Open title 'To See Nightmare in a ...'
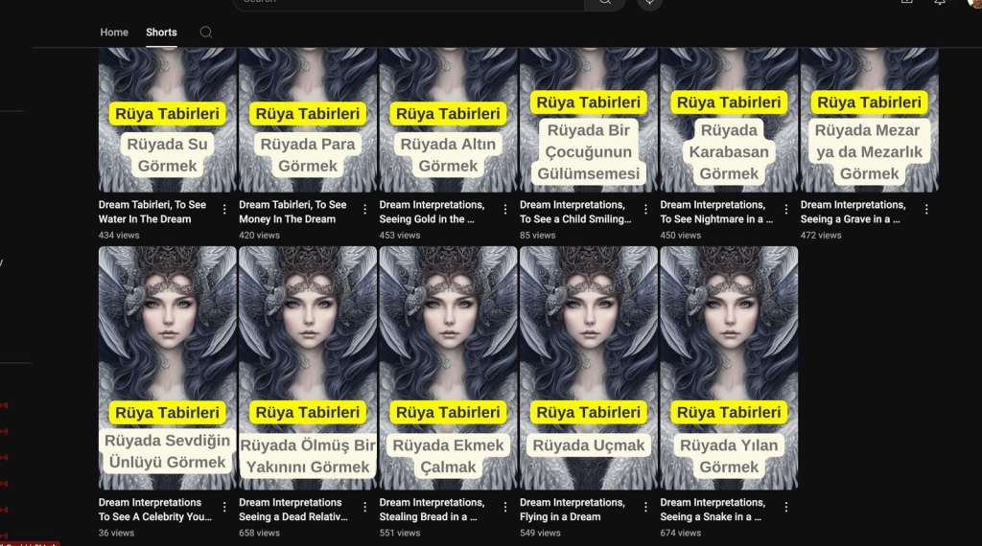Viewport: 982px width, 546px height. click(716, 212)
